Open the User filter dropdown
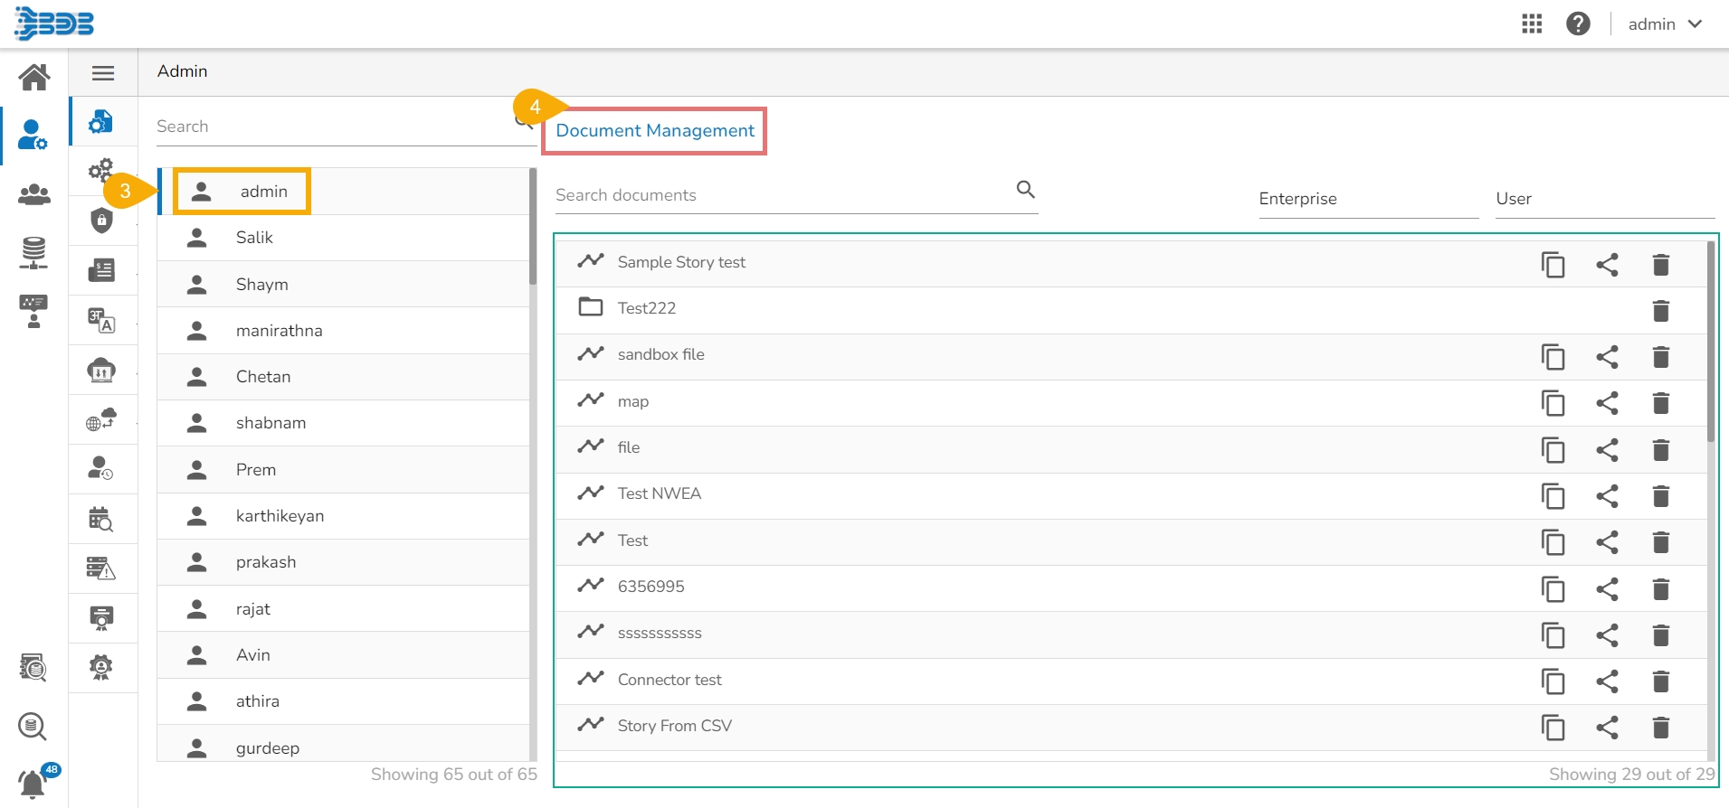This screenshot has width=1729, height=808. coord(1604,199)
